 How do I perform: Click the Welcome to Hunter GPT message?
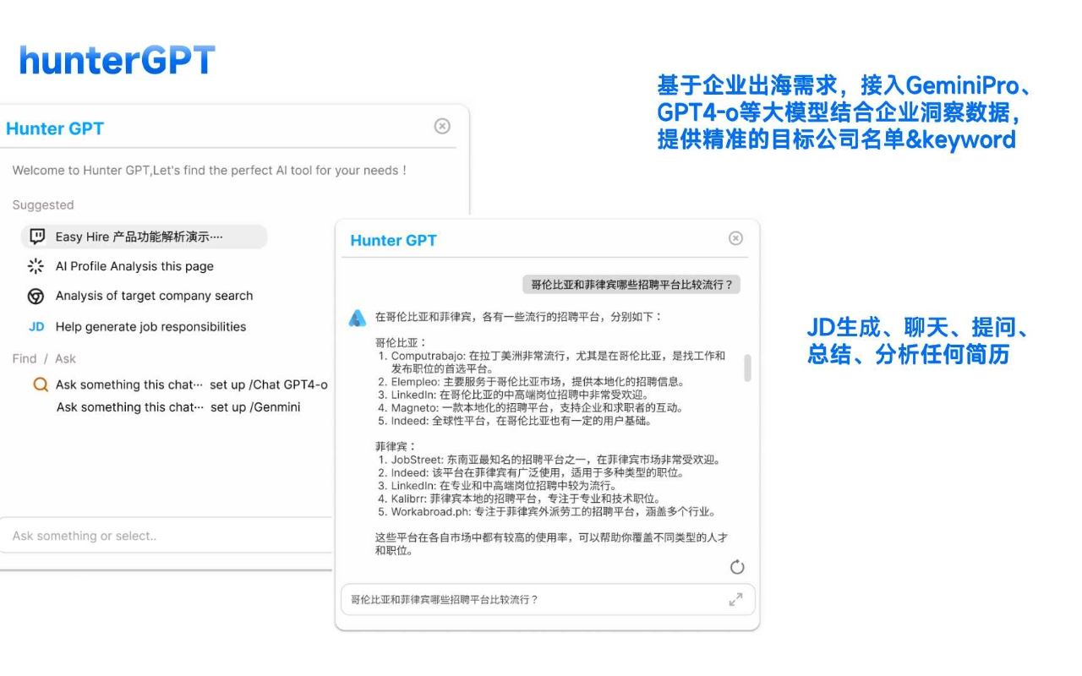pos(210,171)
